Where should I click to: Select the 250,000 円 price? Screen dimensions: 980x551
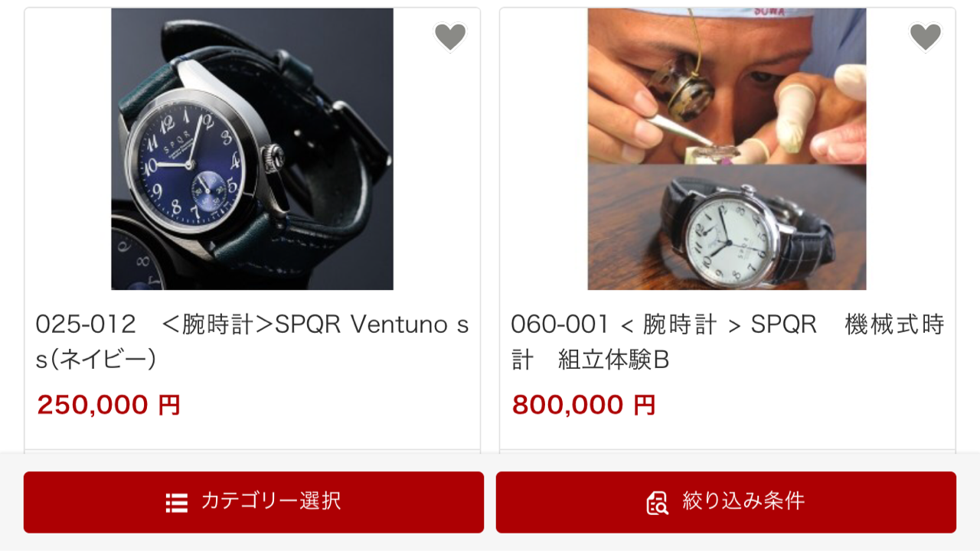tap(109, 405)
